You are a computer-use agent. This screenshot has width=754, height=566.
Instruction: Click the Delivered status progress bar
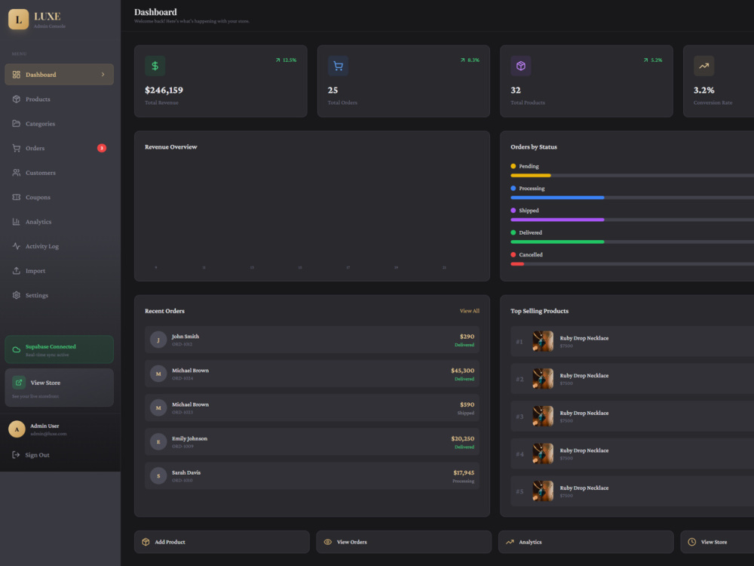(633, 242)
